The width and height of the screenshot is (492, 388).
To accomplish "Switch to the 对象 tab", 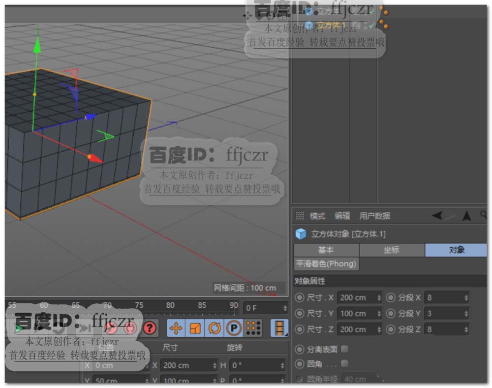I will point(457,250).
